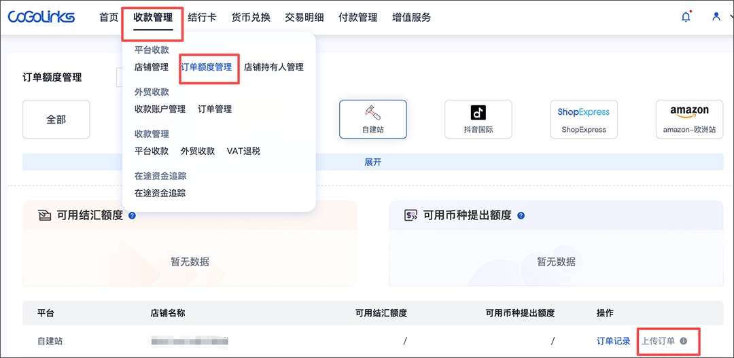Choose the amazon-欧洲站 platform tile
Screen dimensions: 734x358
688,120
